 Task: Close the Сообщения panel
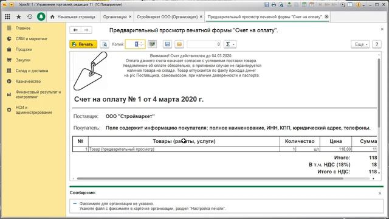[380, 193]
